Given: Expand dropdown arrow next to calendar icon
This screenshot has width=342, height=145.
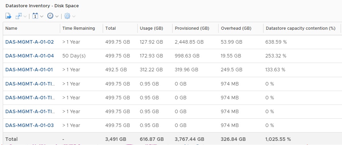Looking at the screenshot, I should click(41, 16).
